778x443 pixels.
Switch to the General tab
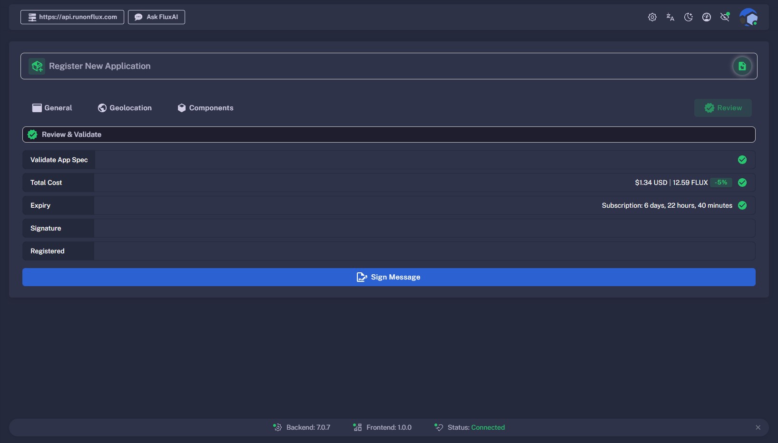(x=52, y=108)
